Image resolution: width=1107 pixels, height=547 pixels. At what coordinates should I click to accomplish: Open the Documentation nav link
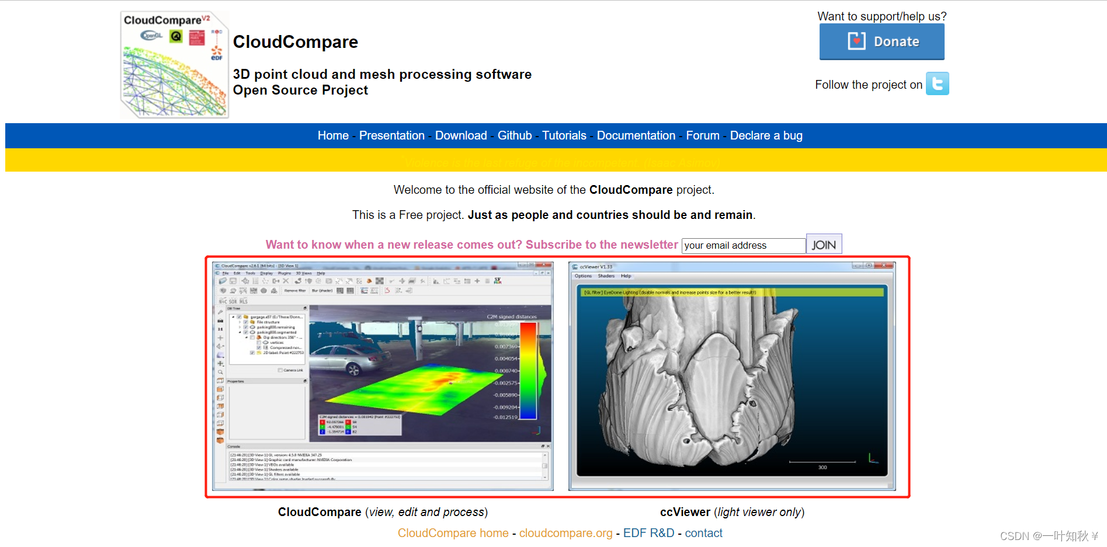pos(636,135)
